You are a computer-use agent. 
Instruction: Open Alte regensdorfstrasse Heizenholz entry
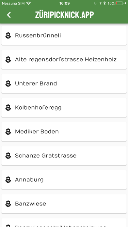click(64, 60)
